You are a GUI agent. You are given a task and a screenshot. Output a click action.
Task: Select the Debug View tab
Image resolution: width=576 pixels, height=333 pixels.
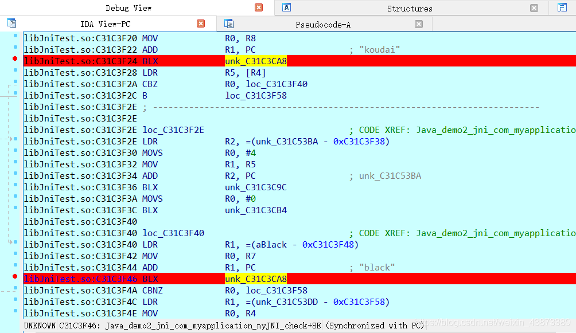(x=129, y=8)
